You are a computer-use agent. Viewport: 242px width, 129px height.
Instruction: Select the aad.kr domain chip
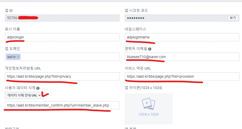click(12, 57)
